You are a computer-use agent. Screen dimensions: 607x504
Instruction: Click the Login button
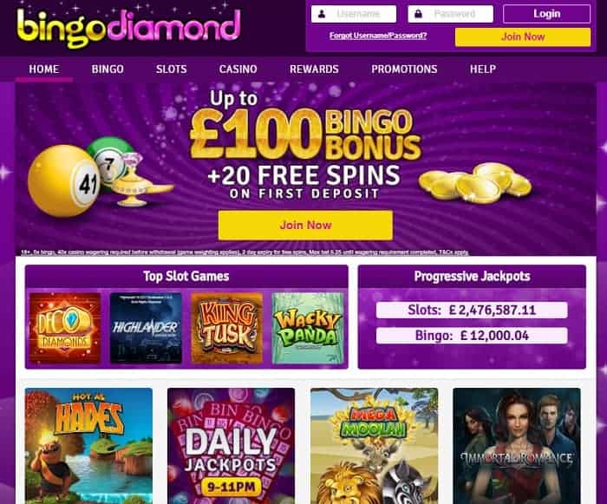[546, 14]
